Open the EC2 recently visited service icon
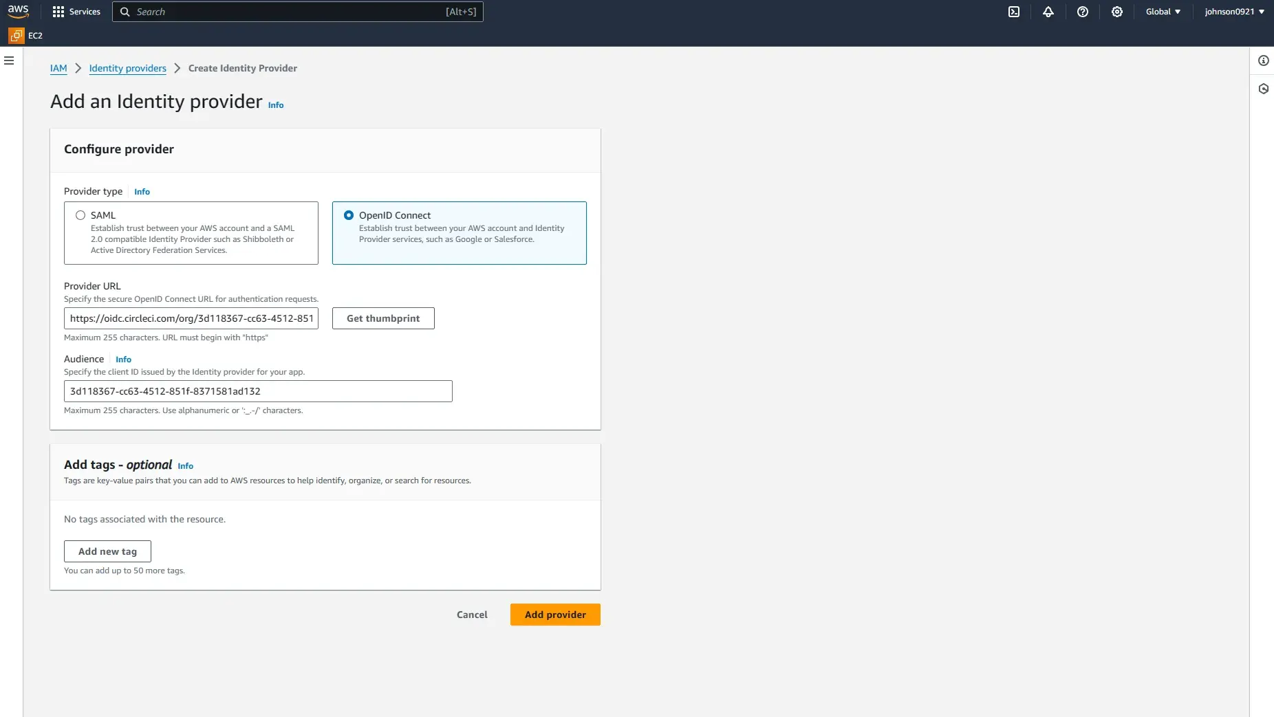The width and height of the screenshot is (1274, 717). coord(14,35)
